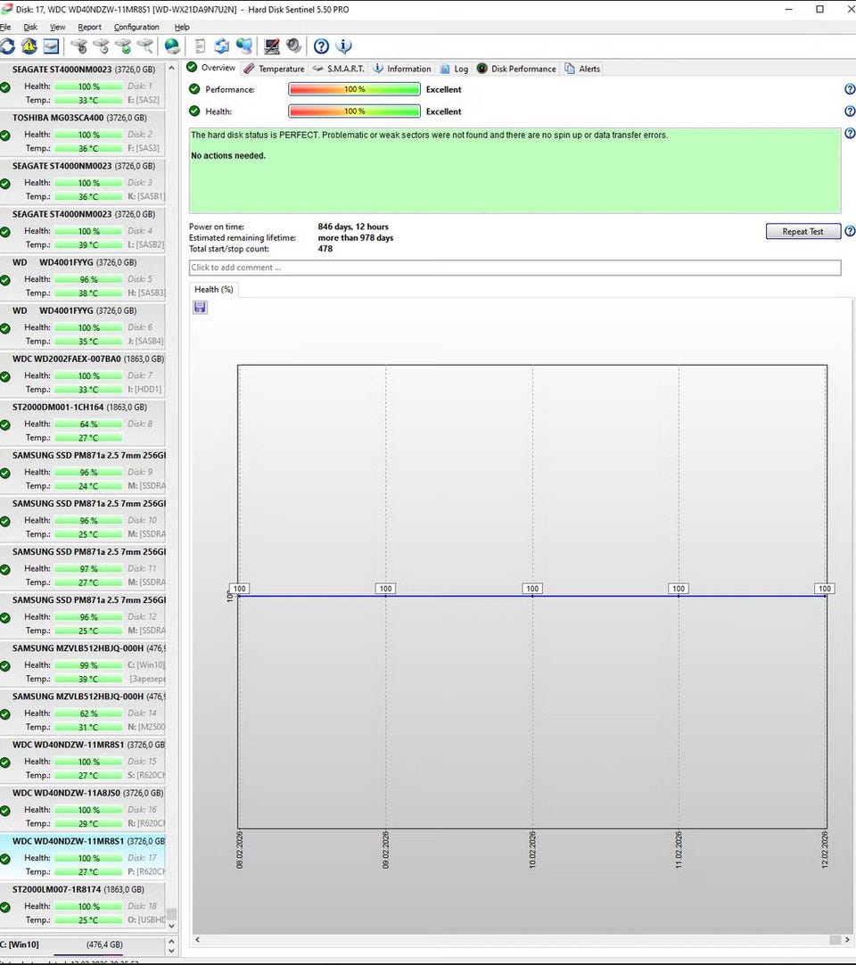Click the Refresh toolbar icon
Screen dimensions: 856x965
8,46
